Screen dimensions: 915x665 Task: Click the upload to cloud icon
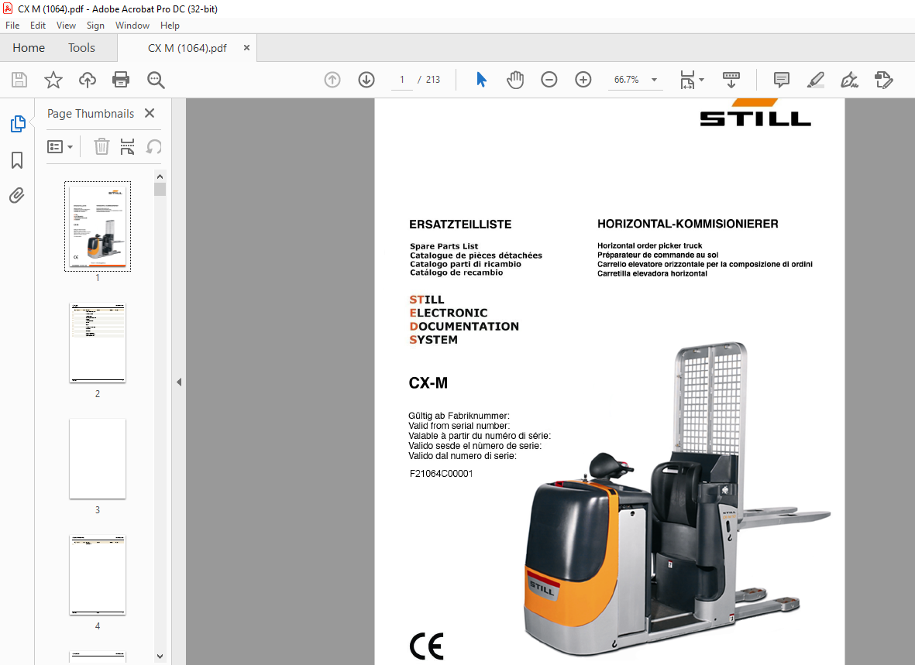pos(88,79)
